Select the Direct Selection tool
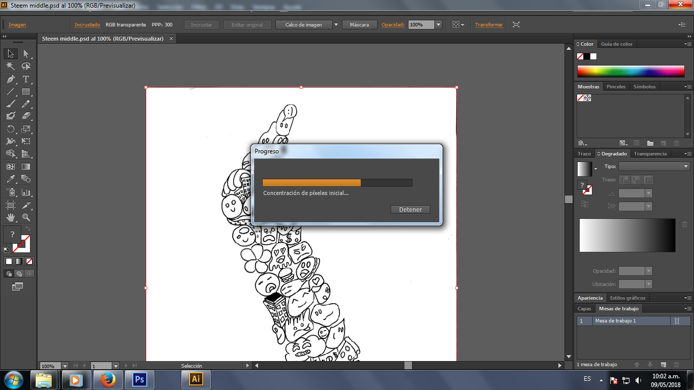 tap(26, 54)
